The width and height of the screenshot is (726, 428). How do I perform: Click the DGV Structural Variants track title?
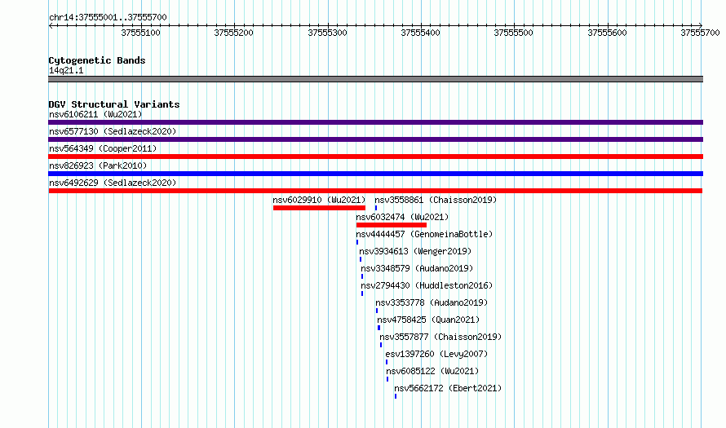point(114,104)
